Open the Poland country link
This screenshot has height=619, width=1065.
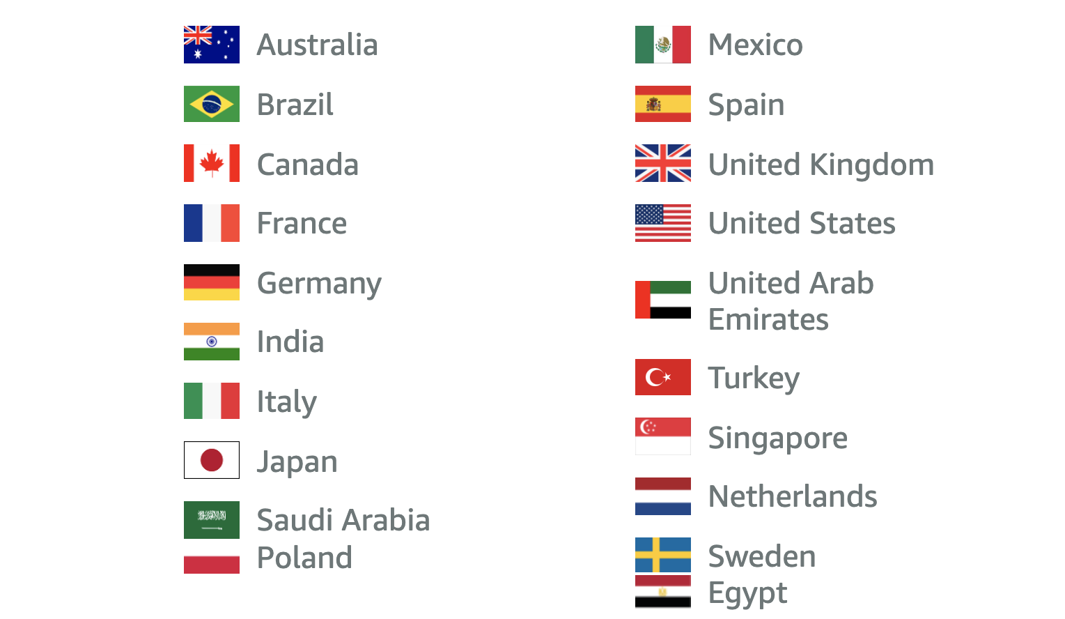pyautogui.click(x=304, y=558)
